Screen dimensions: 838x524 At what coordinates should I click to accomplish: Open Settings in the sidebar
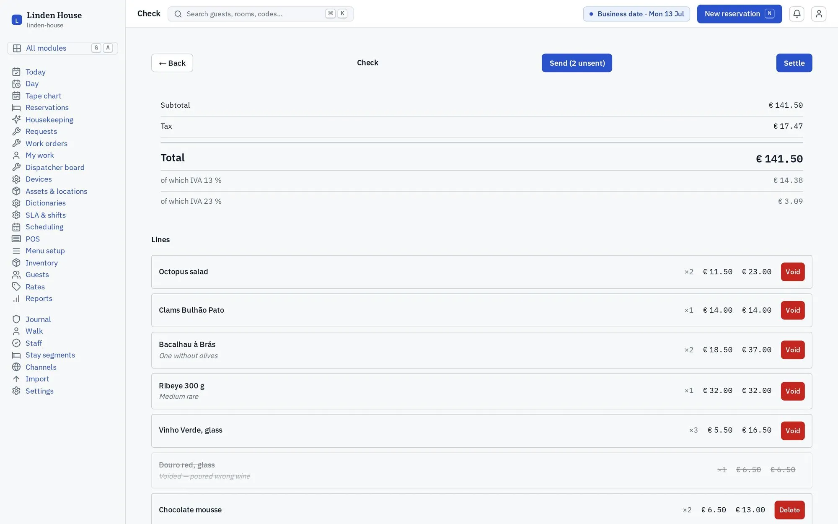(39, 391)
